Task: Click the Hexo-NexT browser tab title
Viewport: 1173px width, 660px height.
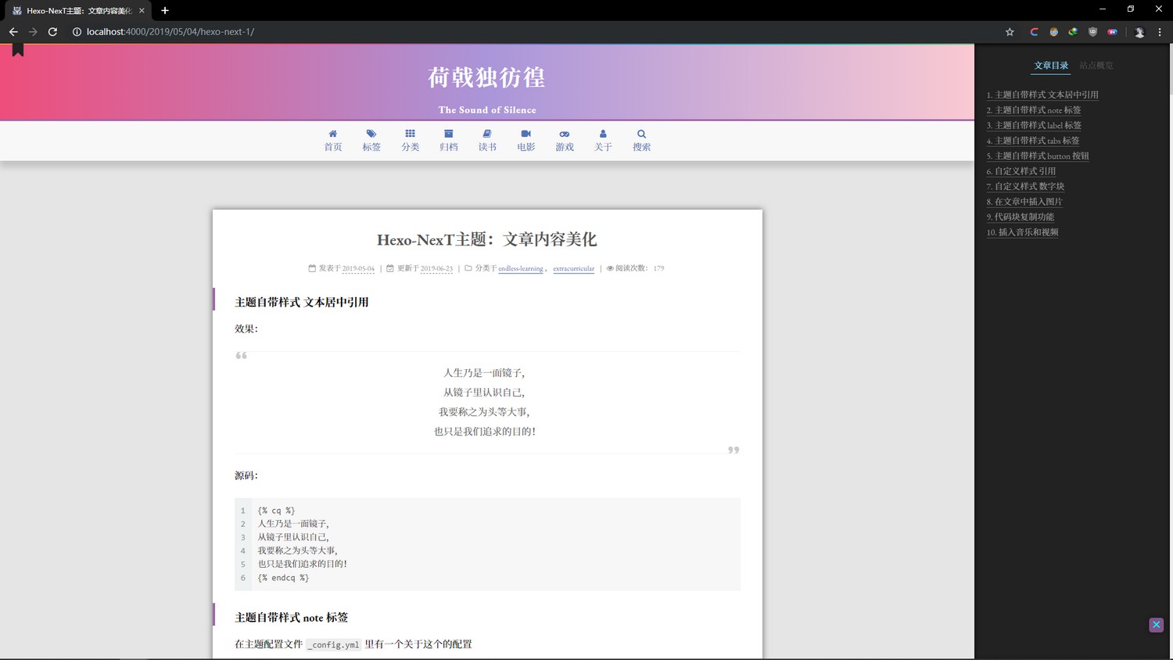Action: (79, 11)
